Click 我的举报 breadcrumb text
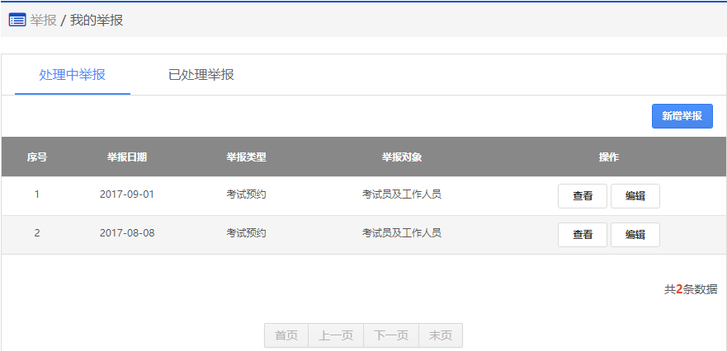 coord(96,20)
